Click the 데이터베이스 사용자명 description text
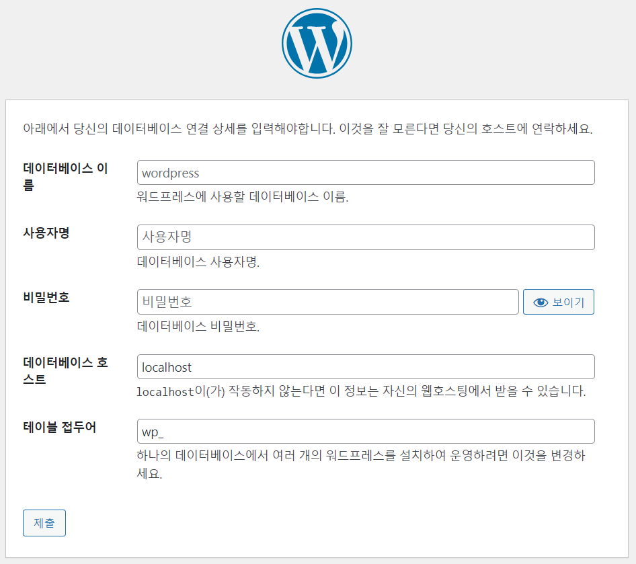636x564 pixels. [198, 262]
